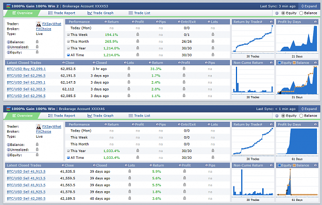Expand the account XXXX46 widget
The width and height of the screenshot is (322, 205).
click(309, 109)
